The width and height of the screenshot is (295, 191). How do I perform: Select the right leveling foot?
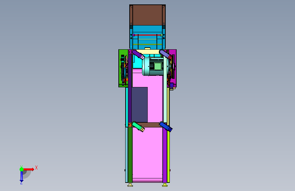[165, 185]
